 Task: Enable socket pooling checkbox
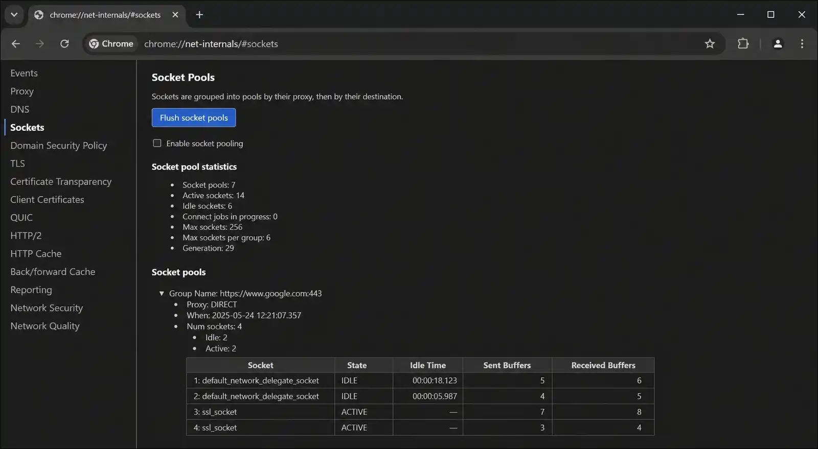[157, 144]
